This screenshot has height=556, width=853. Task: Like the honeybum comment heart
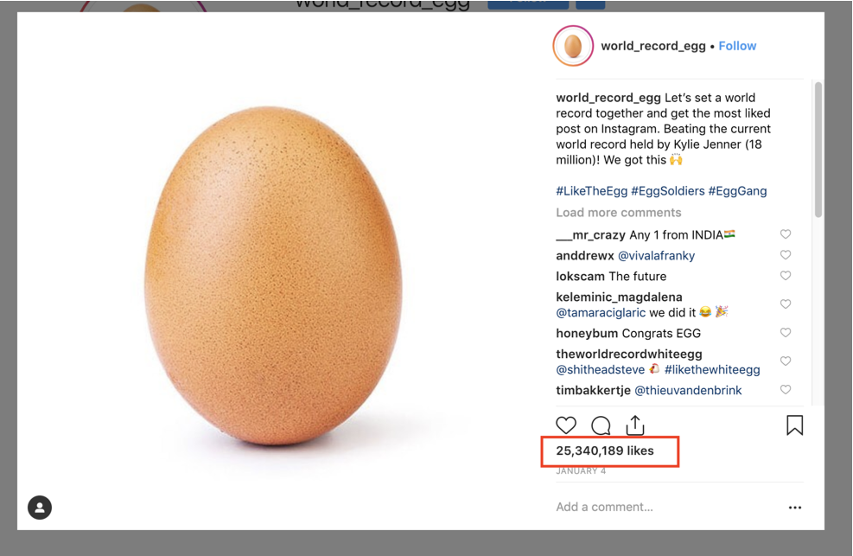point(786,332)
